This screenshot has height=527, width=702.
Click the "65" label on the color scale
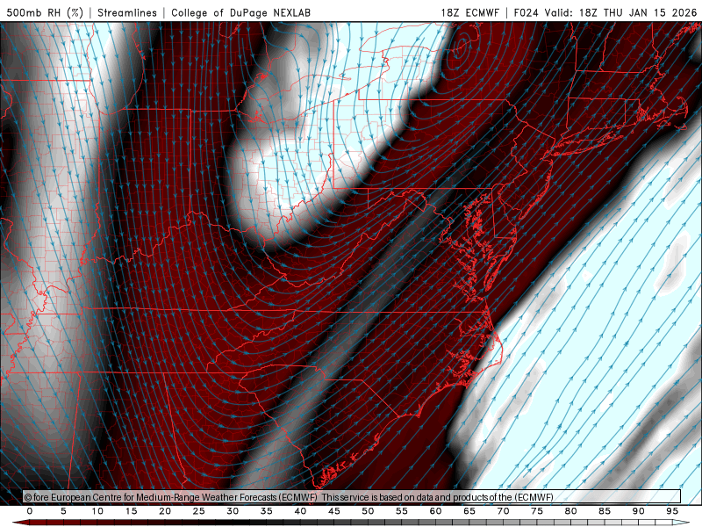click(x=469, y=511)
